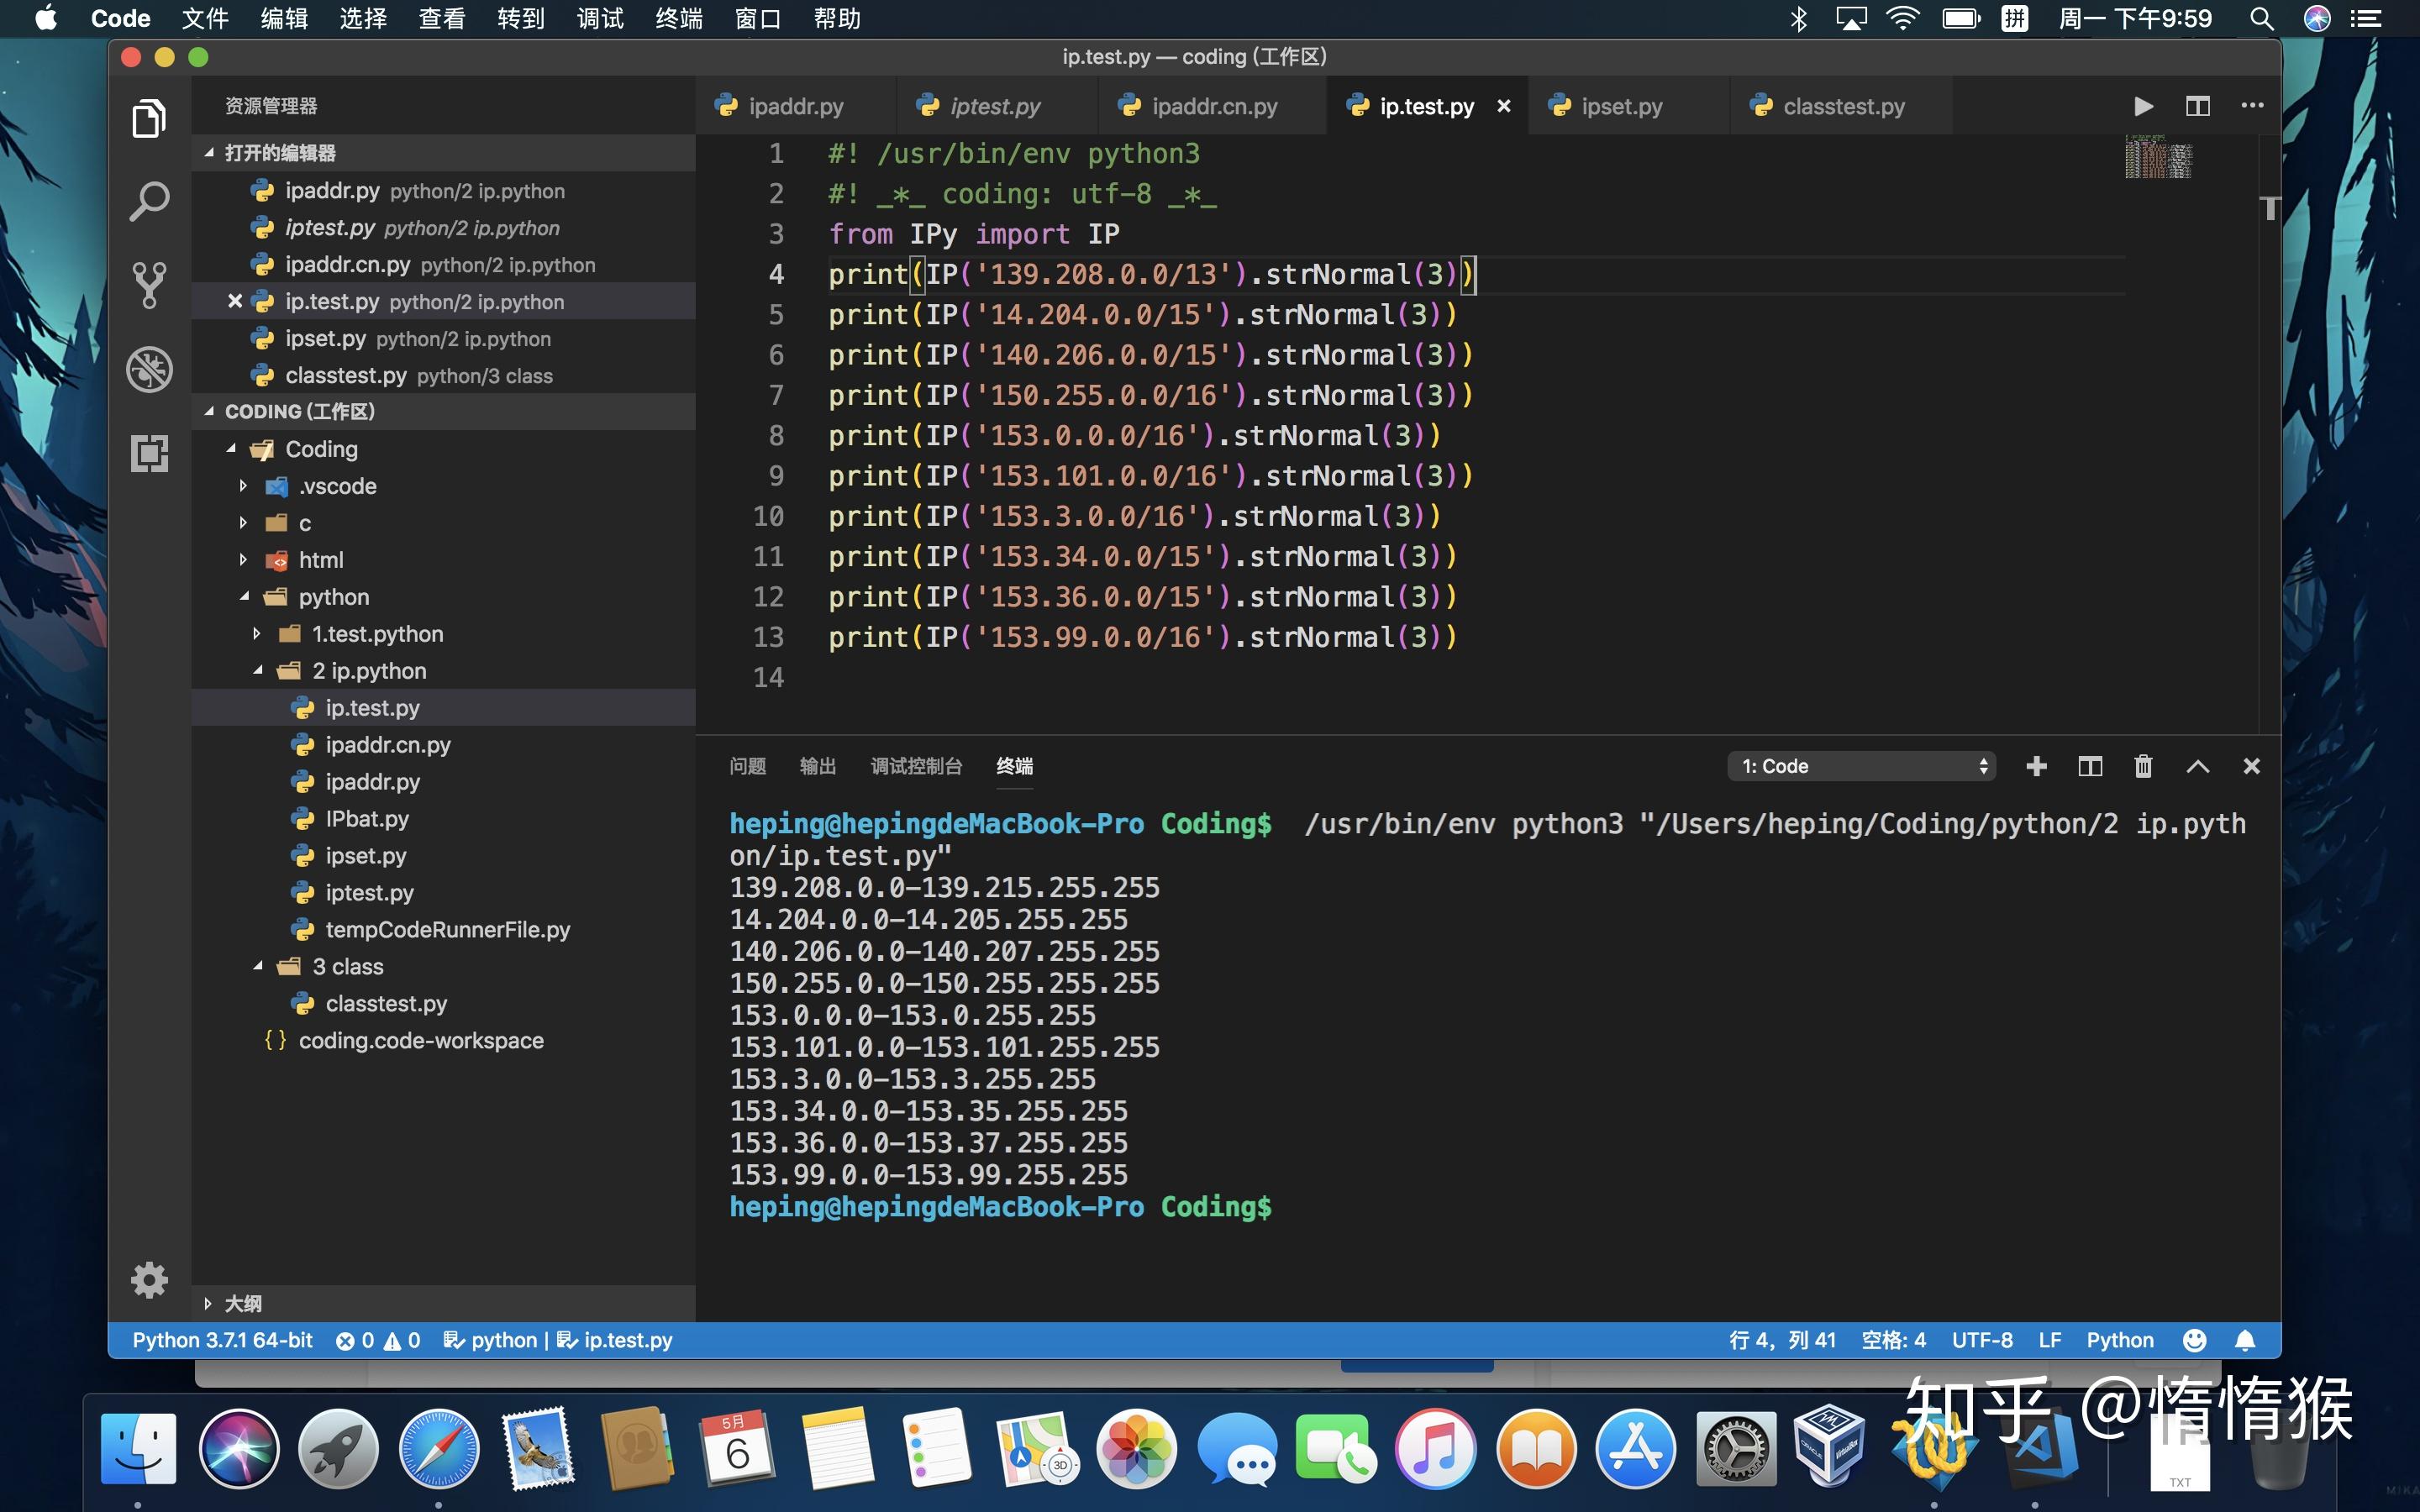Change line ending via LF status item
Image resolution: width=2420 pixels, height=1512 pixels.
(x=2049, y=1340)
